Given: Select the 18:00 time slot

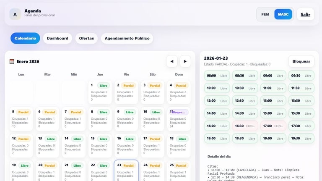Looking at the screenshot, I should pyautogui.click(x=217, y=139).
